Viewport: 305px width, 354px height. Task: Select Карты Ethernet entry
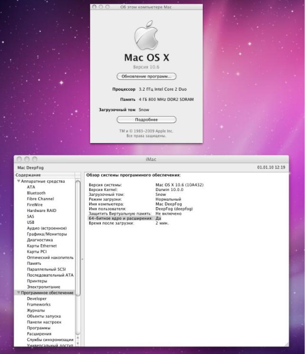pyautogui.click(x=42, y=246)
